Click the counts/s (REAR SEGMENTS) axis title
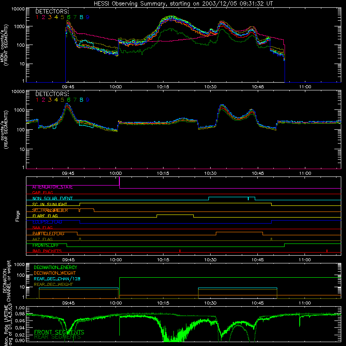Screen dimensions: 346x346 pos(4,129)
